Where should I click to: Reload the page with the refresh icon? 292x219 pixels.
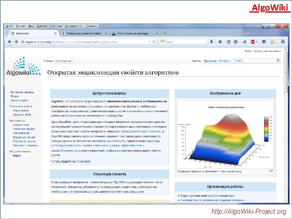(154, 42)
